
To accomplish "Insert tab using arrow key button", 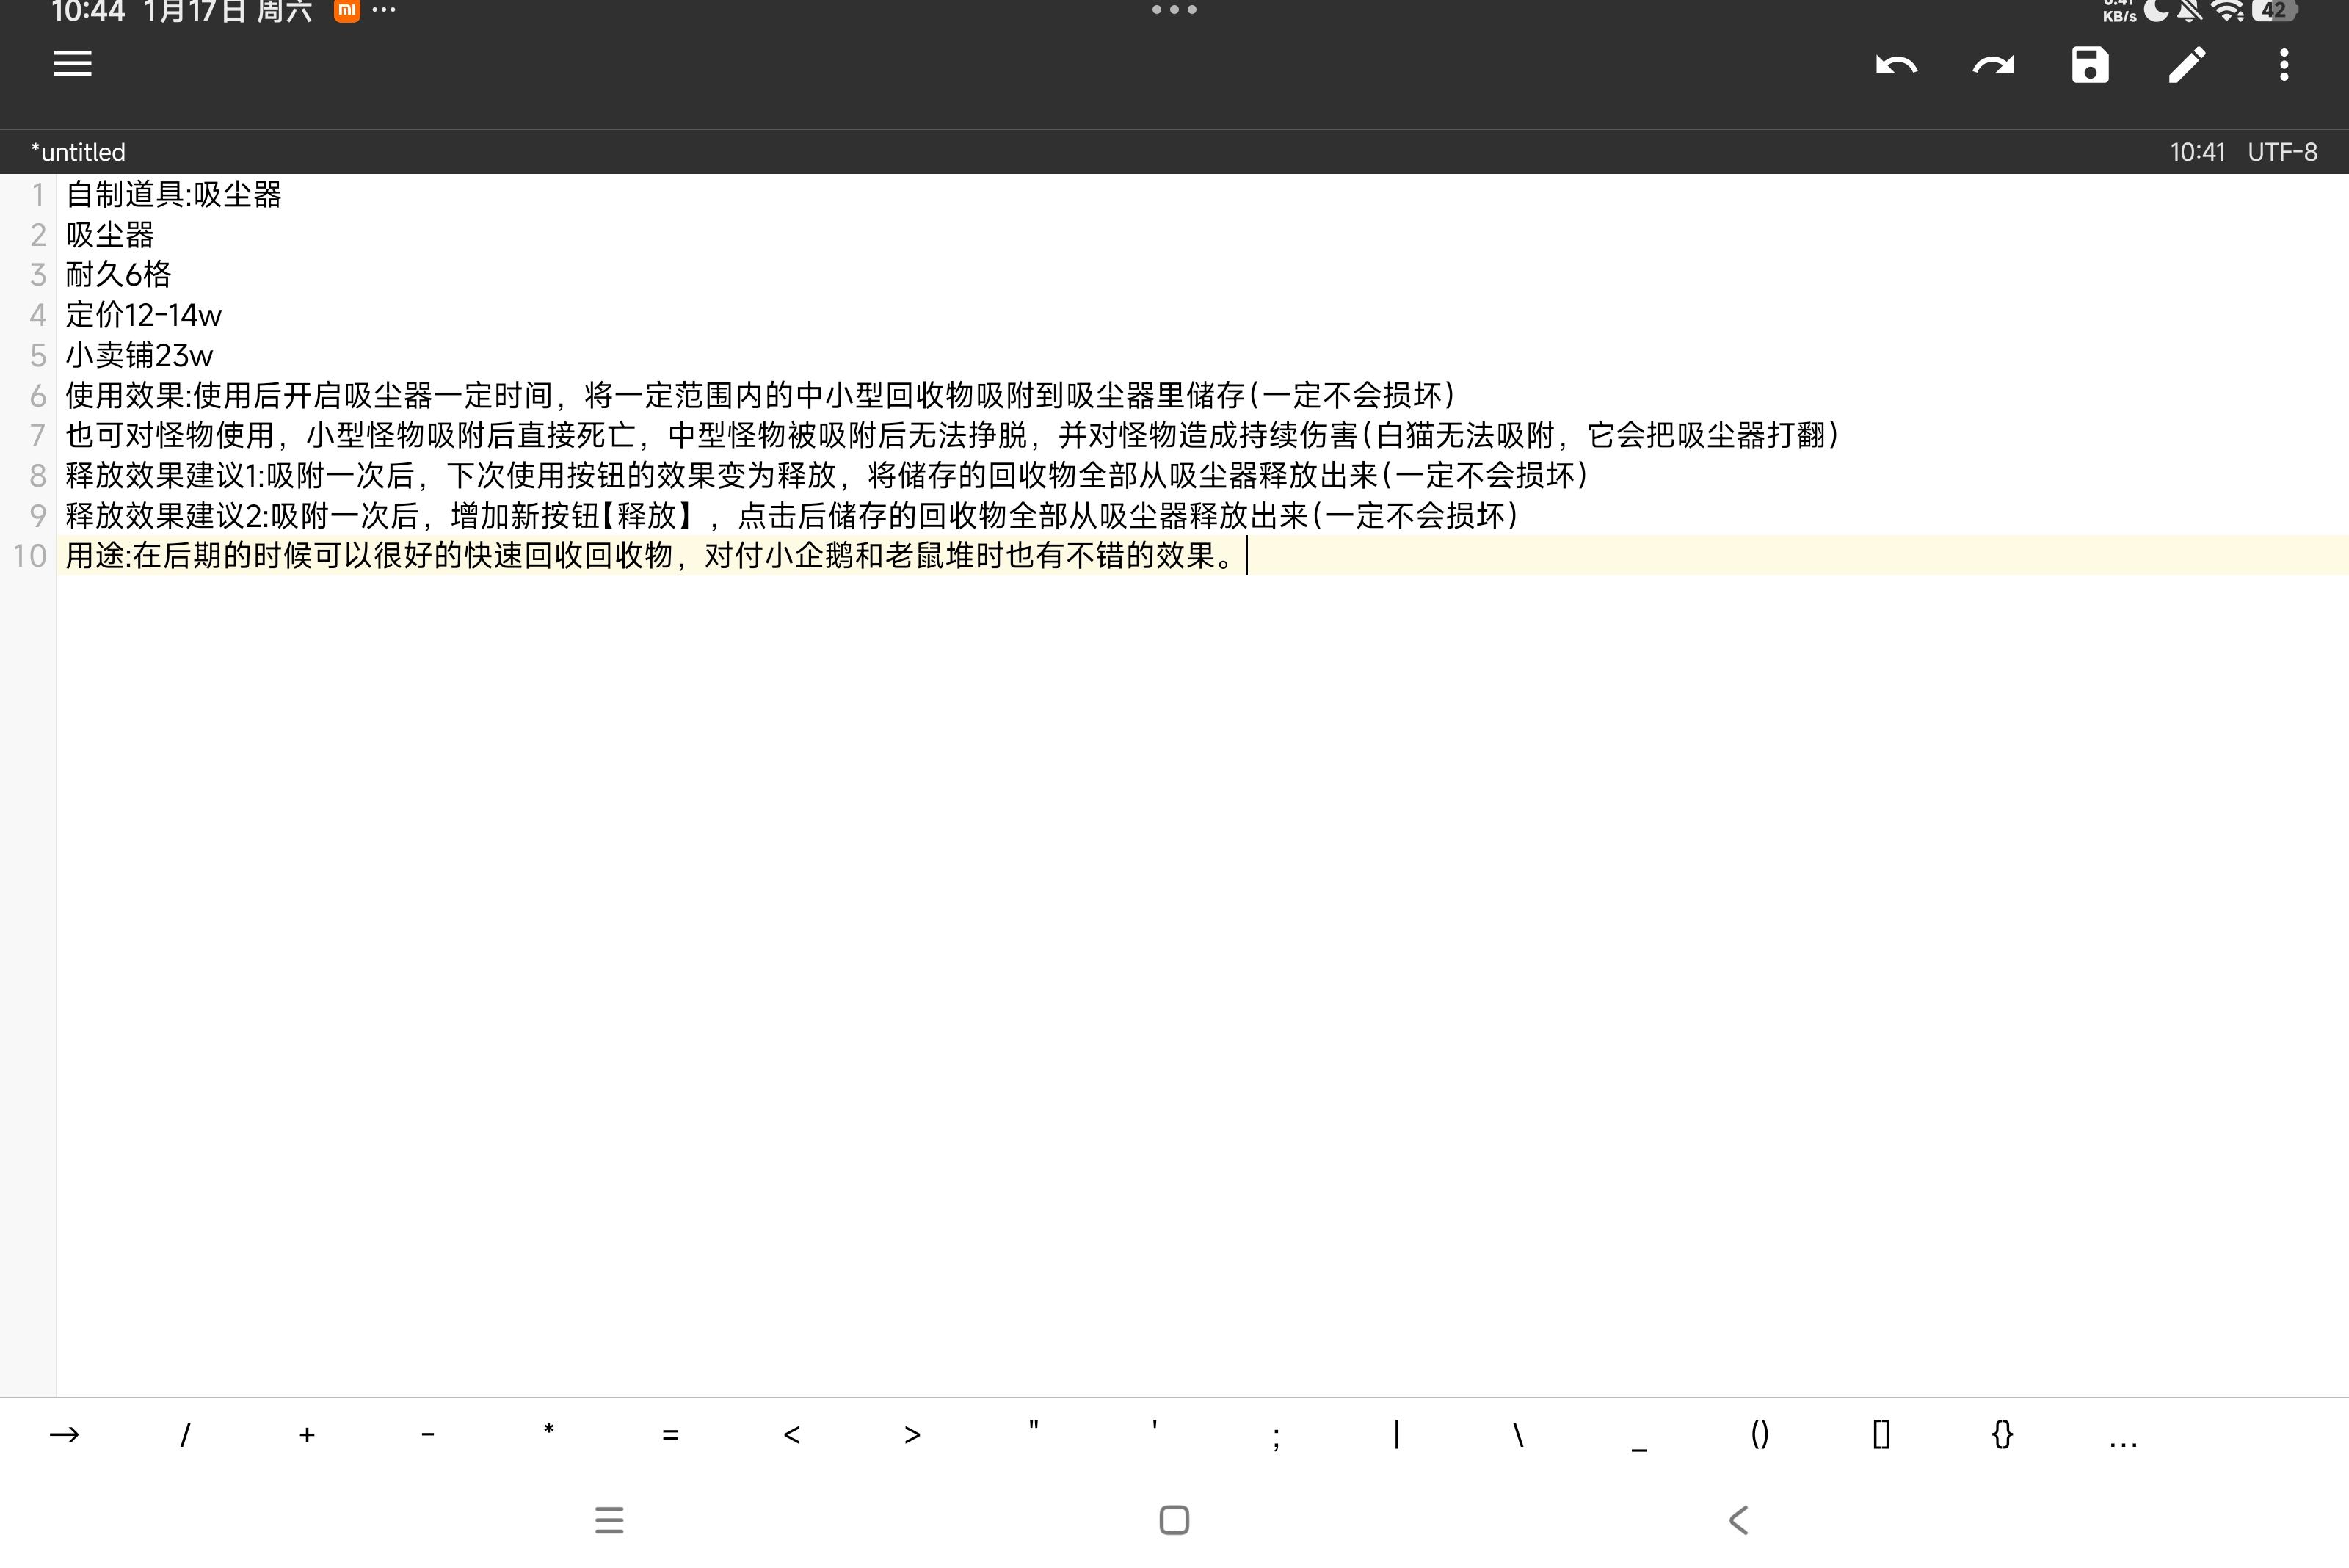I will pos(64,1435).
